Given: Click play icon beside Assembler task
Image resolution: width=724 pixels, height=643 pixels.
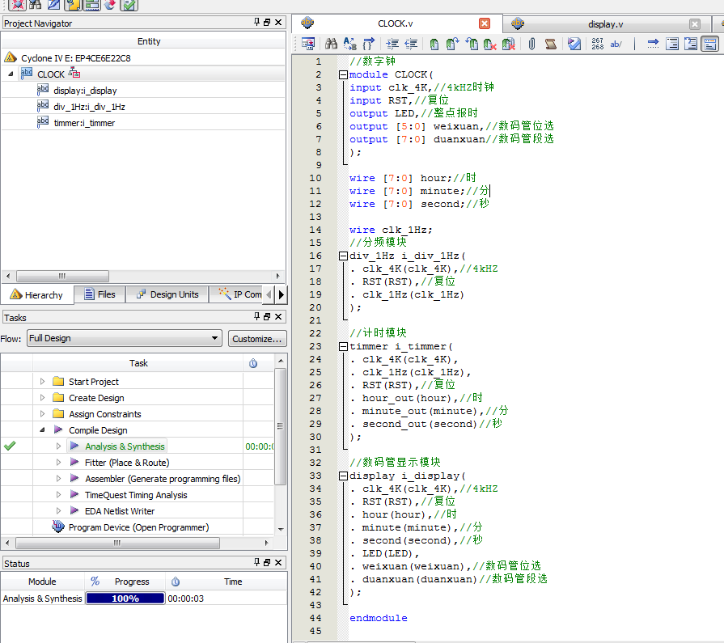Looking at the screenshot, I should (x=74, y=478).
